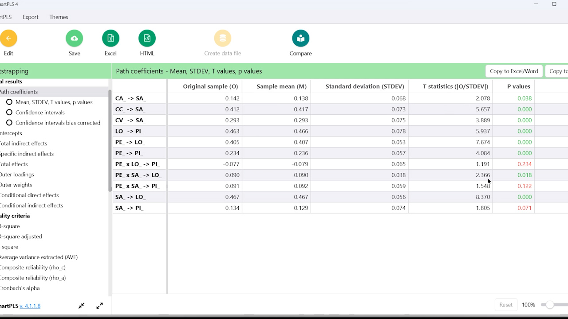Screen dimensions: 568x319
Task: Click the Copy to Excel/Word button
Action: click(514, 71)
